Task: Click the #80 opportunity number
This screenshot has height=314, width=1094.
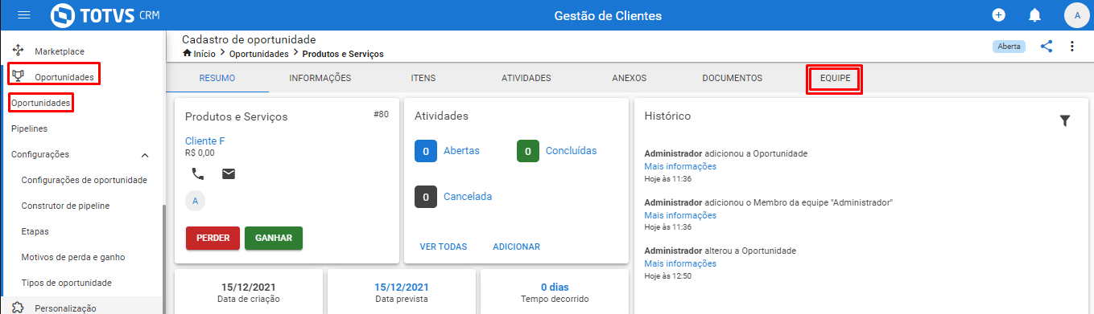Action: pos(381,114)
